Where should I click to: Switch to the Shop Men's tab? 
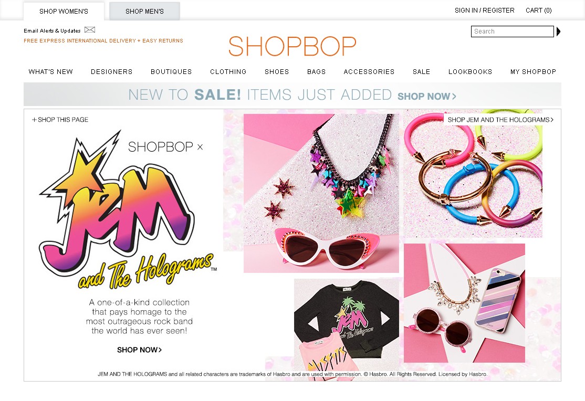144,11
